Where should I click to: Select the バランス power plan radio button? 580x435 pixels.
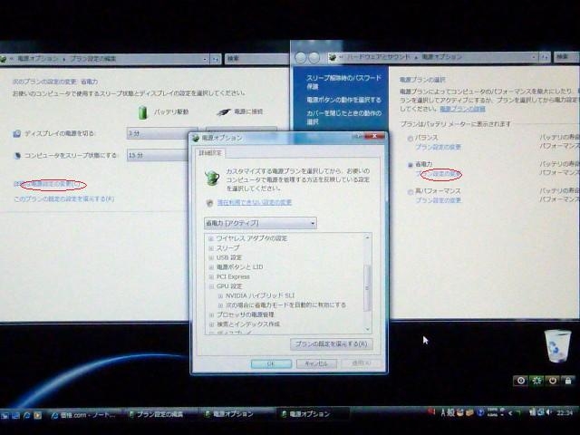pyautogui.click(x=410, y=139)
